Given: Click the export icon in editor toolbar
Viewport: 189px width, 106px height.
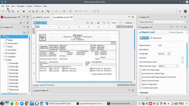Looking at the screenshot, I should (x=92, y=23).
